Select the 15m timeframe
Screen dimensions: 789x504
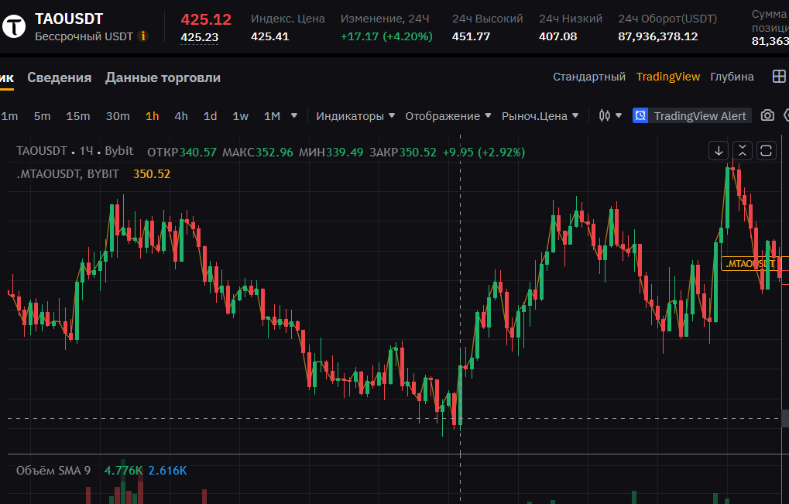78,116
